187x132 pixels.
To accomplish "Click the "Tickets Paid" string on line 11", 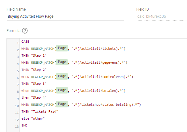I will click(x=45, y=112).
